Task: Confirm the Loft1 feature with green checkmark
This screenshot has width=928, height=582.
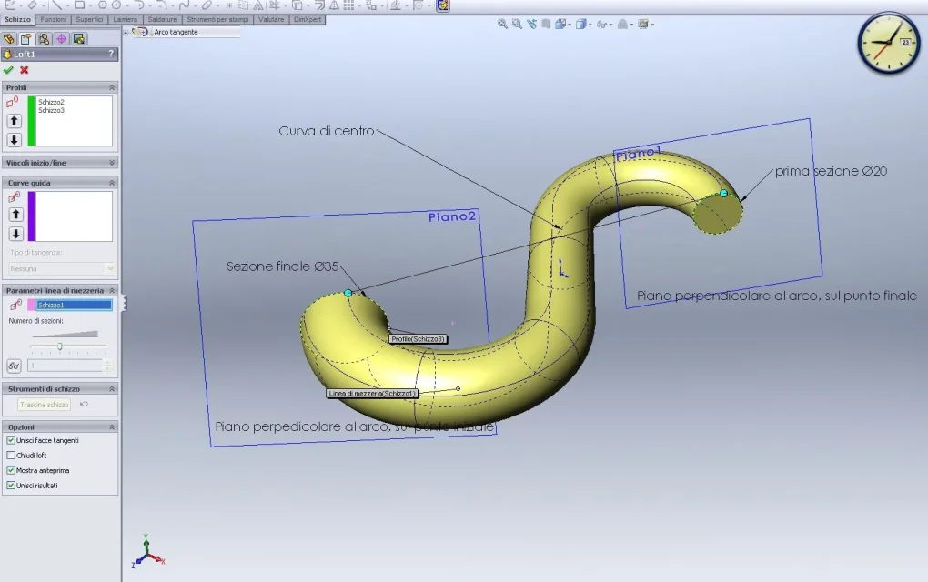Action: [8, 70]
